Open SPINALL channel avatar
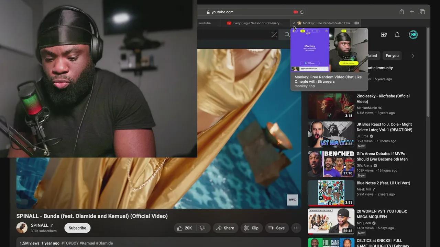The height and width of the screenshot is (247, 440). [22, 228]
